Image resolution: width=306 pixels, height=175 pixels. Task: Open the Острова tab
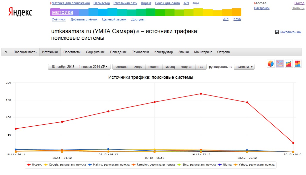point(223,52)
